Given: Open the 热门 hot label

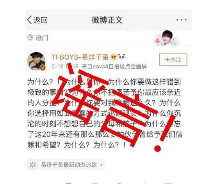Looking at the screenshot, I should tap(41, 38).
